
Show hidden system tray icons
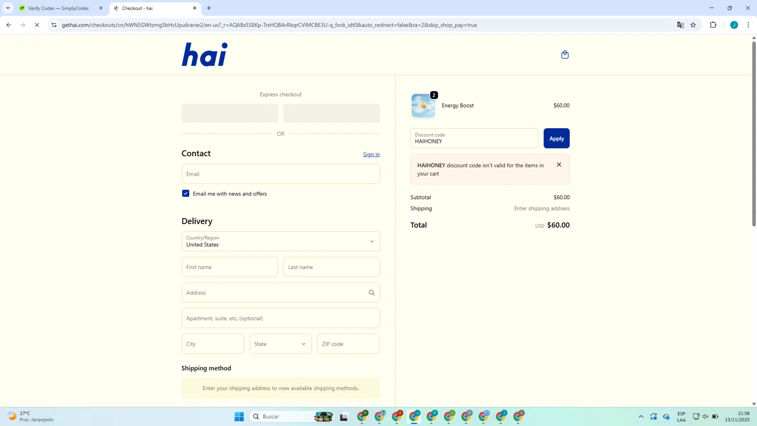click(641, 416)
